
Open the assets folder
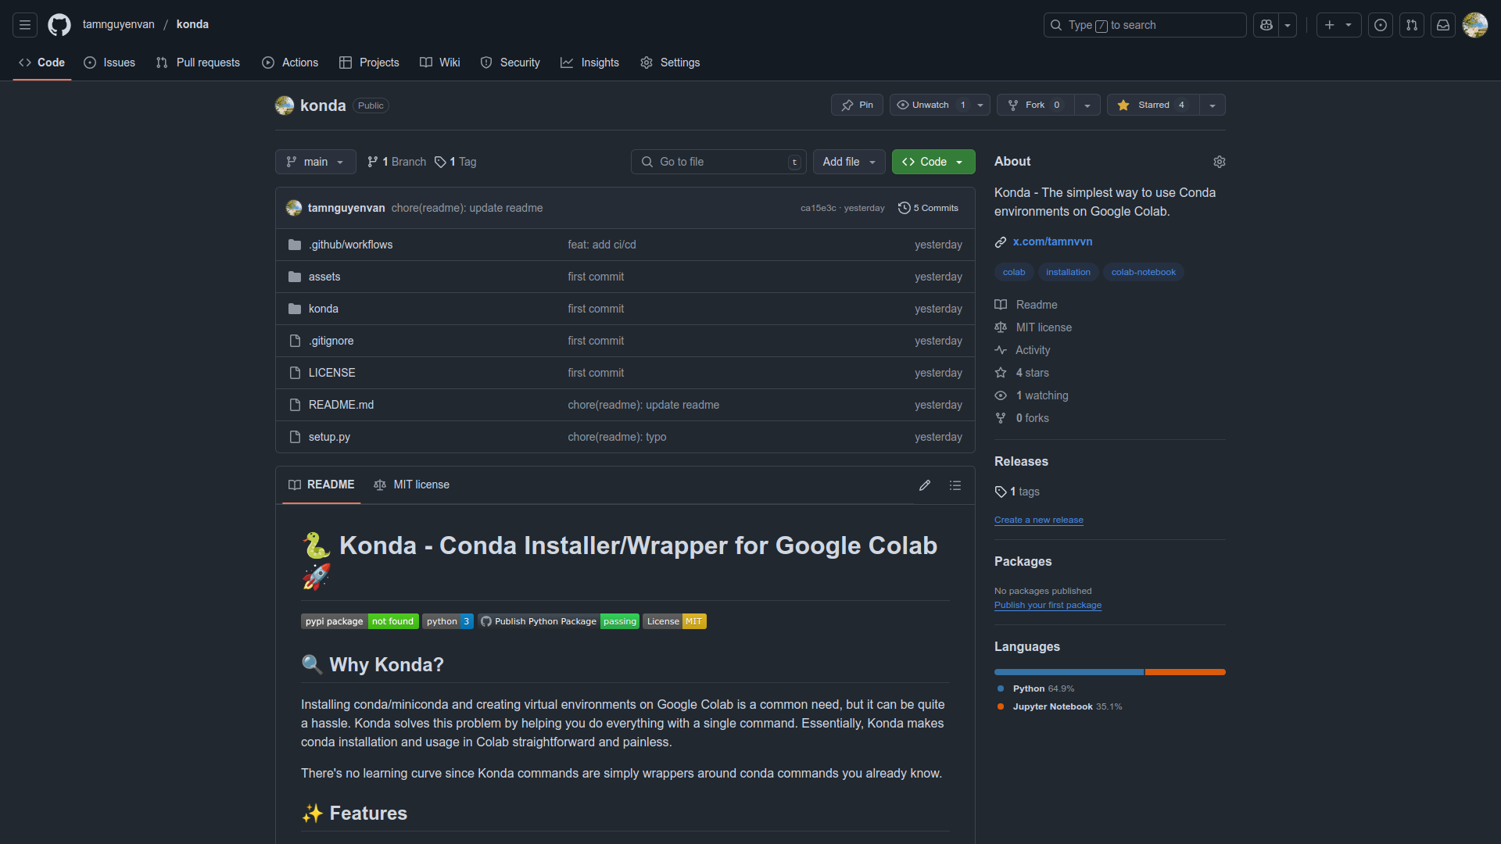coord(324,277)
